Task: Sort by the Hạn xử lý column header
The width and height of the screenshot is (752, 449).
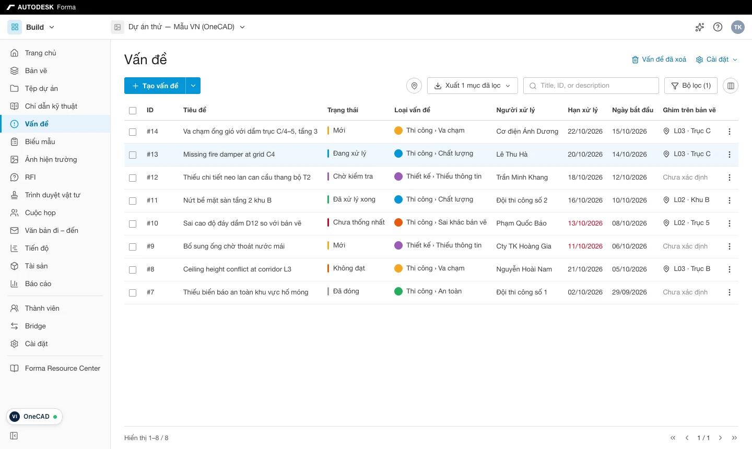Action: [583, 110]
